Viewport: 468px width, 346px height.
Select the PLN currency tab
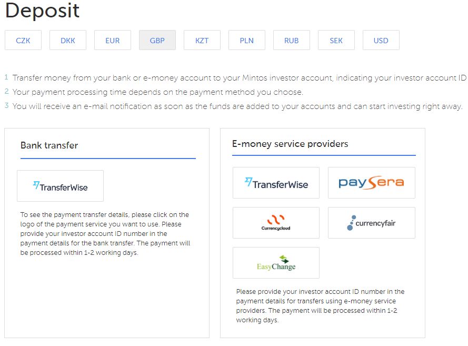coord(247,40)
